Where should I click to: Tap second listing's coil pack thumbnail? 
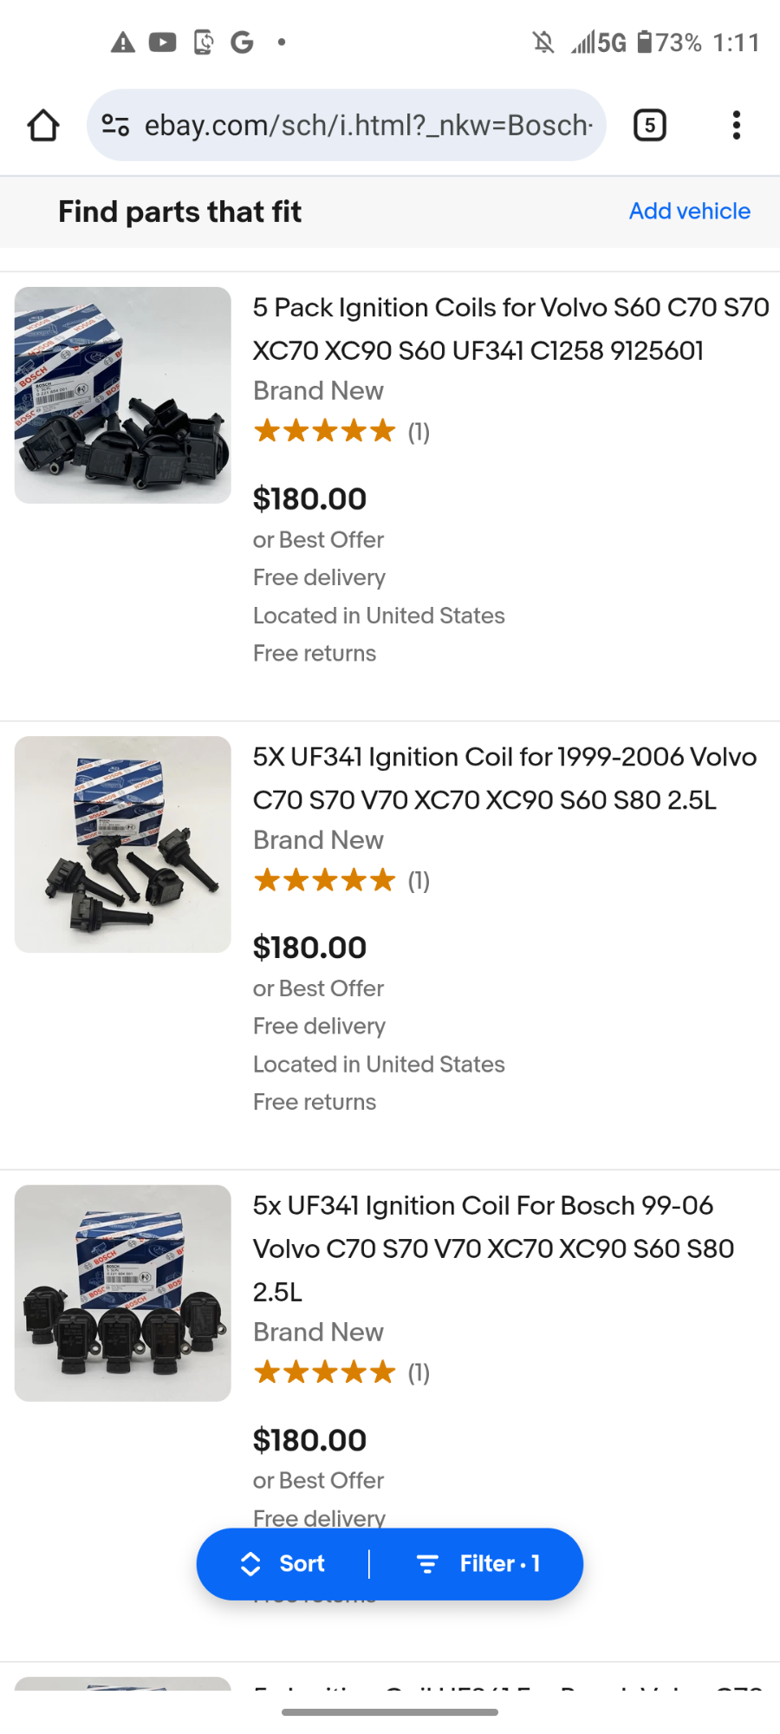123,844
